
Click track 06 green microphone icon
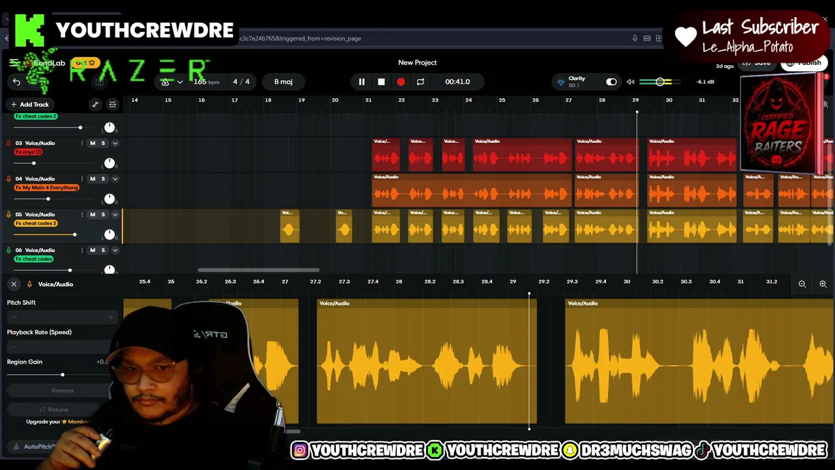8,251
